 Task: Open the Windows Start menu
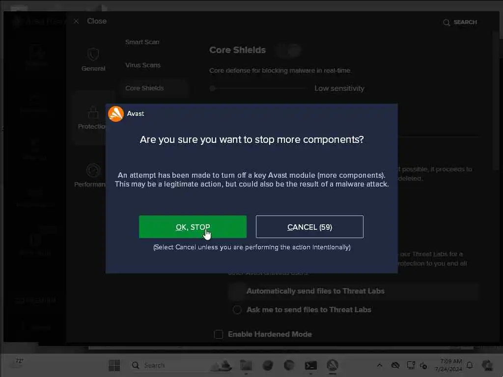pos(114,365)
